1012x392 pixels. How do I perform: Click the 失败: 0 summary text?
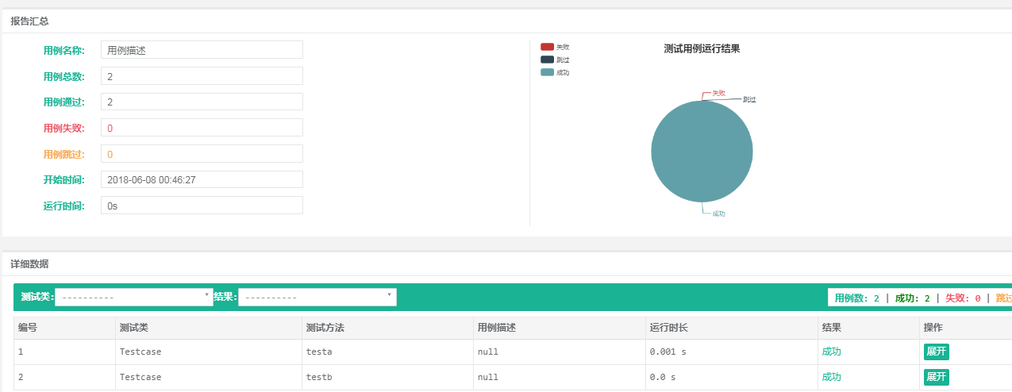(963, 298)
